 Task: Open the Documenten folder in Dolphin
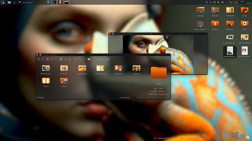click(x=100, y=70)
